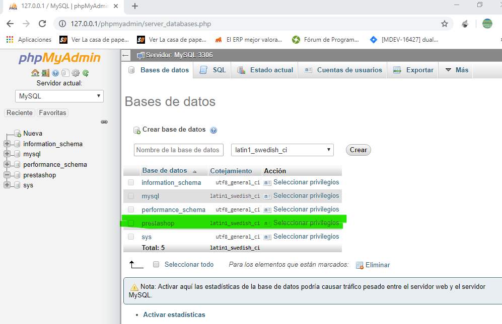Click the browser address bar URL
502x324 pixels.
[141, 24]
